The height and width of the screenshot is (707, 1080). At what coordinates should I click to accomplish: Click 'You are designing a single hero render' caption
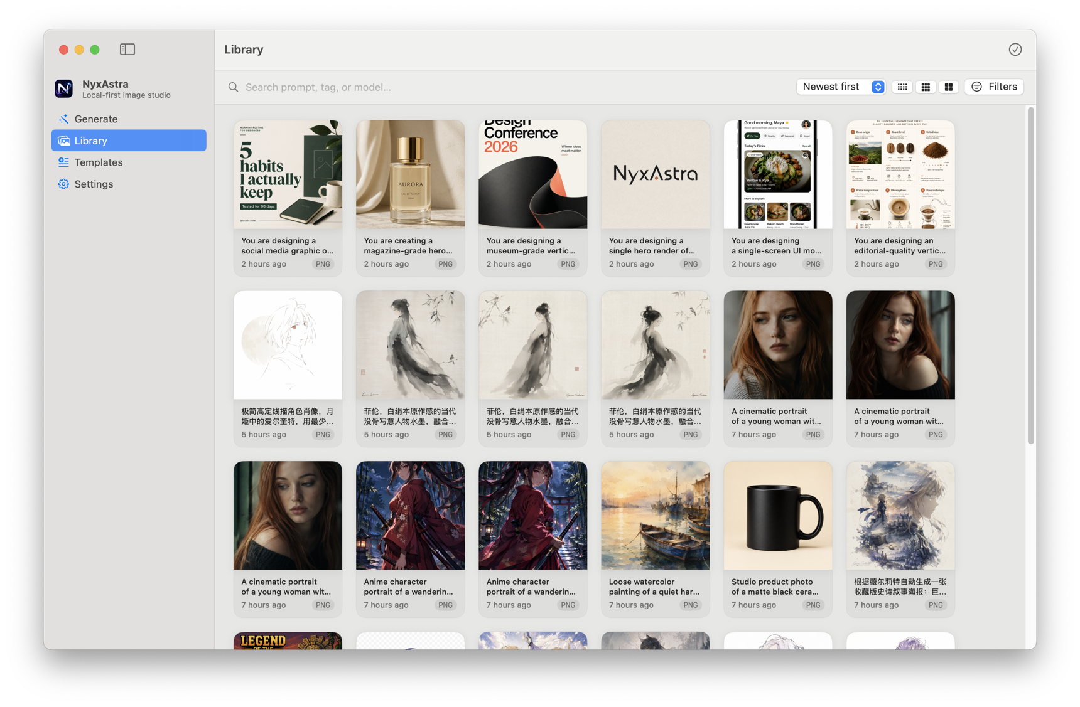pos(652,246)
